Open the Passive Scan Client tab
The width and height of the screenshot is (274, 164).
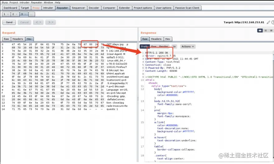tap(187, 8)
